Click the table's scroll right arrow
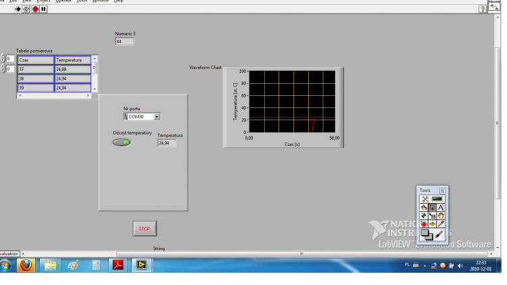This screenshot has width=507, height=285. 88,96
